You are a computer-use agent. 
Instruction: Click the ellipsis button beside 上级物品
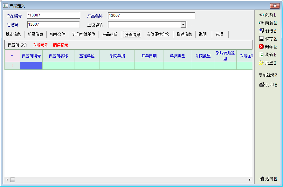[192, 25]
